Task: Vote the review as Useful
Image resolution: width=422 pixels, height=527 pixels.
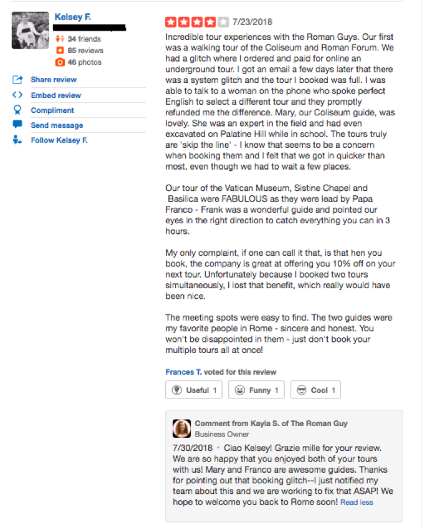Action: pos(194,390)
